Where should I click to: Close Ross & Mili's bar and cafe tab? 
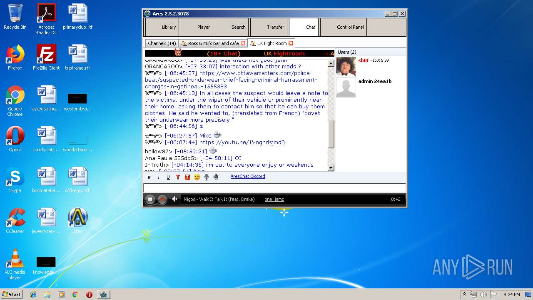[243, 43]
